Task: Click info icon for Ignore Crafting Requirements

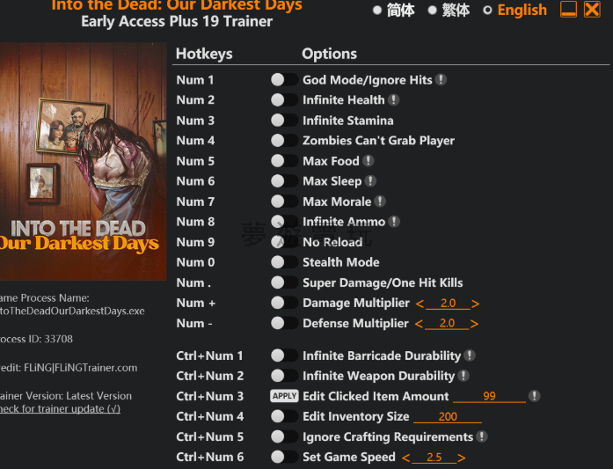Action: coord(482,436)
